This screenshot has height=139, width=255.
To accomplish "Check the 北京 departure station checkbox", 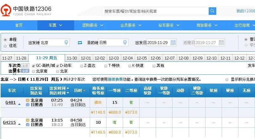I will [x=57, y=71].
